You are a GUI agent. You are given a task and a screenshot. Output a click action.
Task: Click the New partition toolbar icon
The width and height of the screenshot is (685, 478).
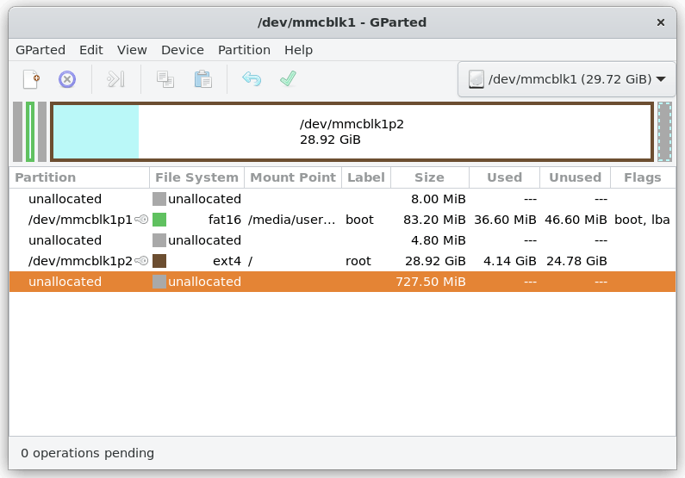31,80
